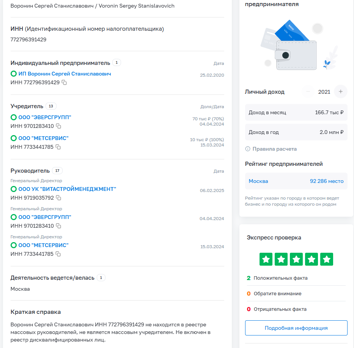Viewport: 354px width, 348px height.
Task: Increase income year with plus button
Action: pos(341,92)
